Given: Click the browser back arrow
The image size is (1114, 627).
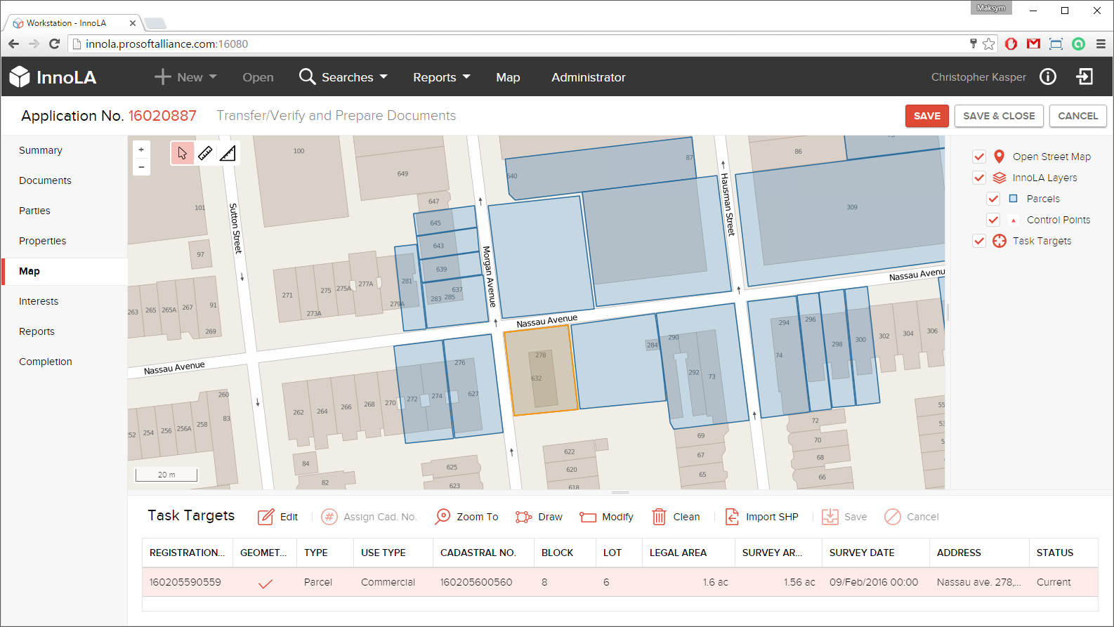Looking at the screenshot, I should 14,44.
